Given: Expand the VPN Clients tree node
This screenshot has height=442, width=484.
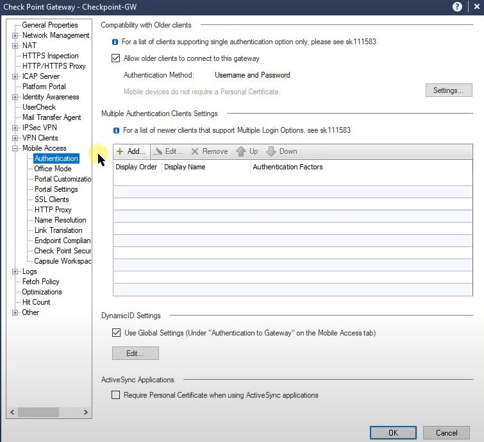Looking at the screenshot, I should (x=15, y=138).
